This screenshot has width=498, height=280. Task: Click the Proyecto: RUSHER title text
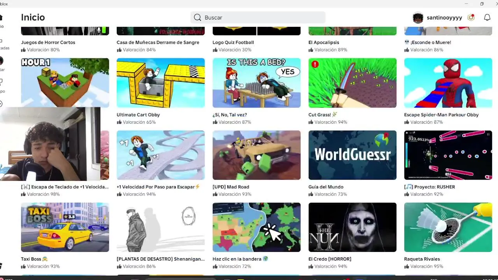(x=430, y=187)
